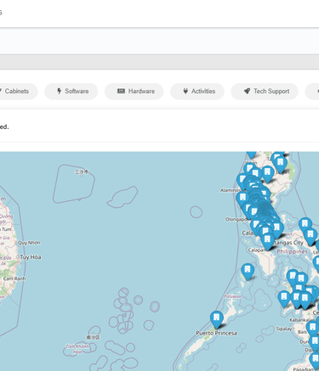This screenshot has width=319, height=371.
Task: Click the Cam Ranh city label
Action: [14, 278]
